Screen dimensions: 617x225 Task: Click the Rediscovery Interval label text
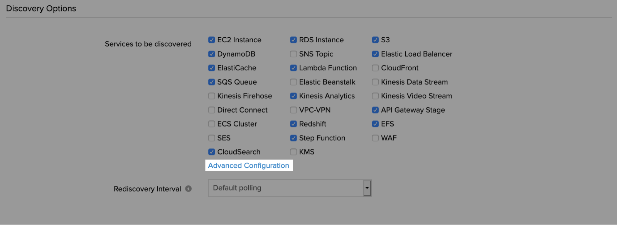pos(147,189)
